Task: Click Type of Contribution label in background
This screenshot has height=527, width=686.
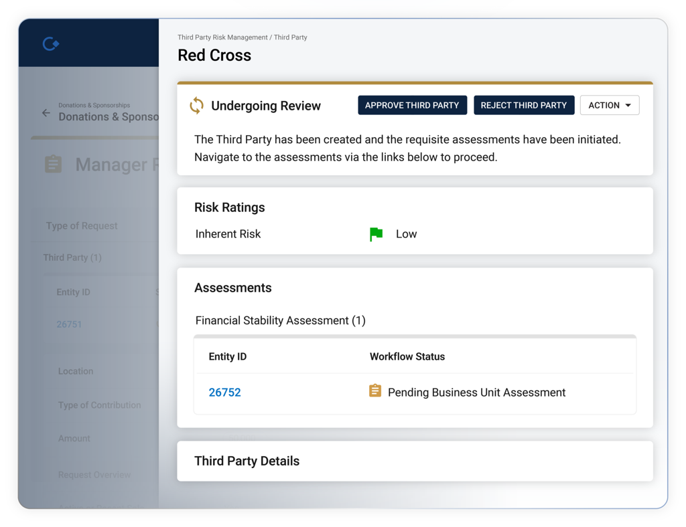Action: [x=100, y=405]
